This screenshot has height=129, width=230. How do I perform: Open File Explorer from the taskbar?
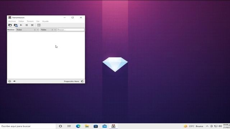87,126
